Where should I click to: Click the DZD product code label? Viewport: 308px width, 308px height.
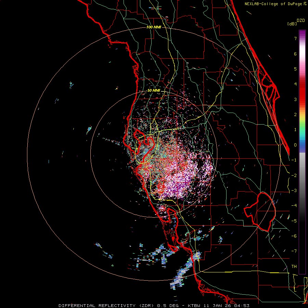point(301,21)
